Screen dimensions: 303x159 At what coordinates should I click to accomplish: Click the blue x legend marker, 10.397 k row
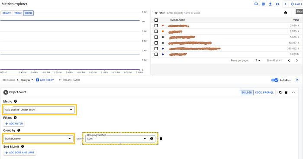pos(163,43)
